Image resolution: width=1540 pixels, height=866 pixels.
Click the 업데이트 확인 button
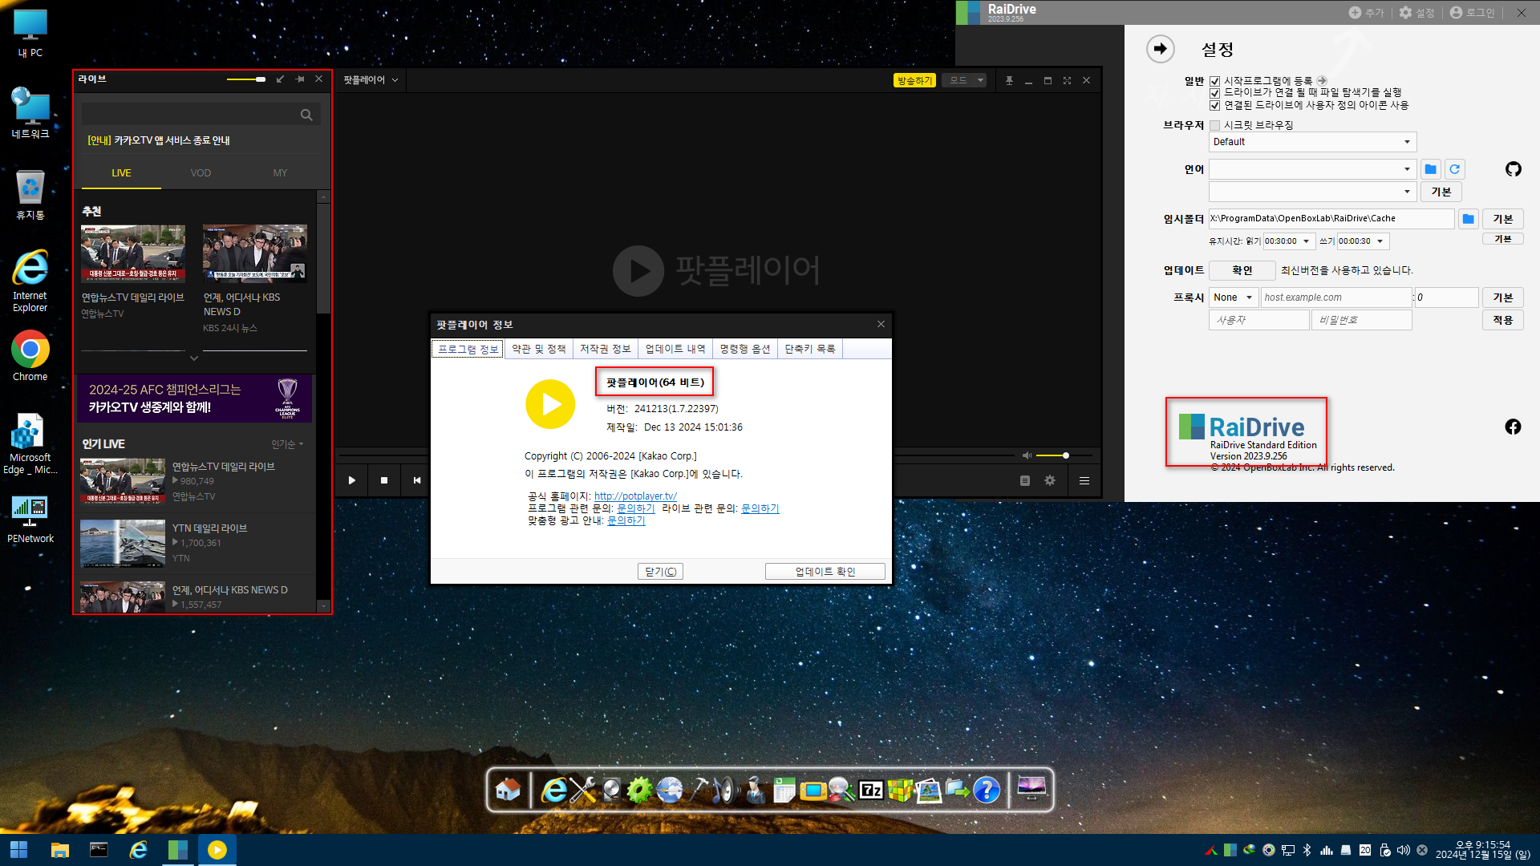pos(825,572)
